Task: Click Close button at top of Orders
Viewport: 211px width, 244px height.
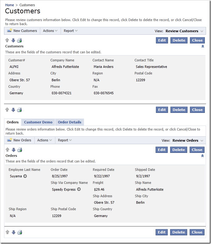Action: coord(197,150)
